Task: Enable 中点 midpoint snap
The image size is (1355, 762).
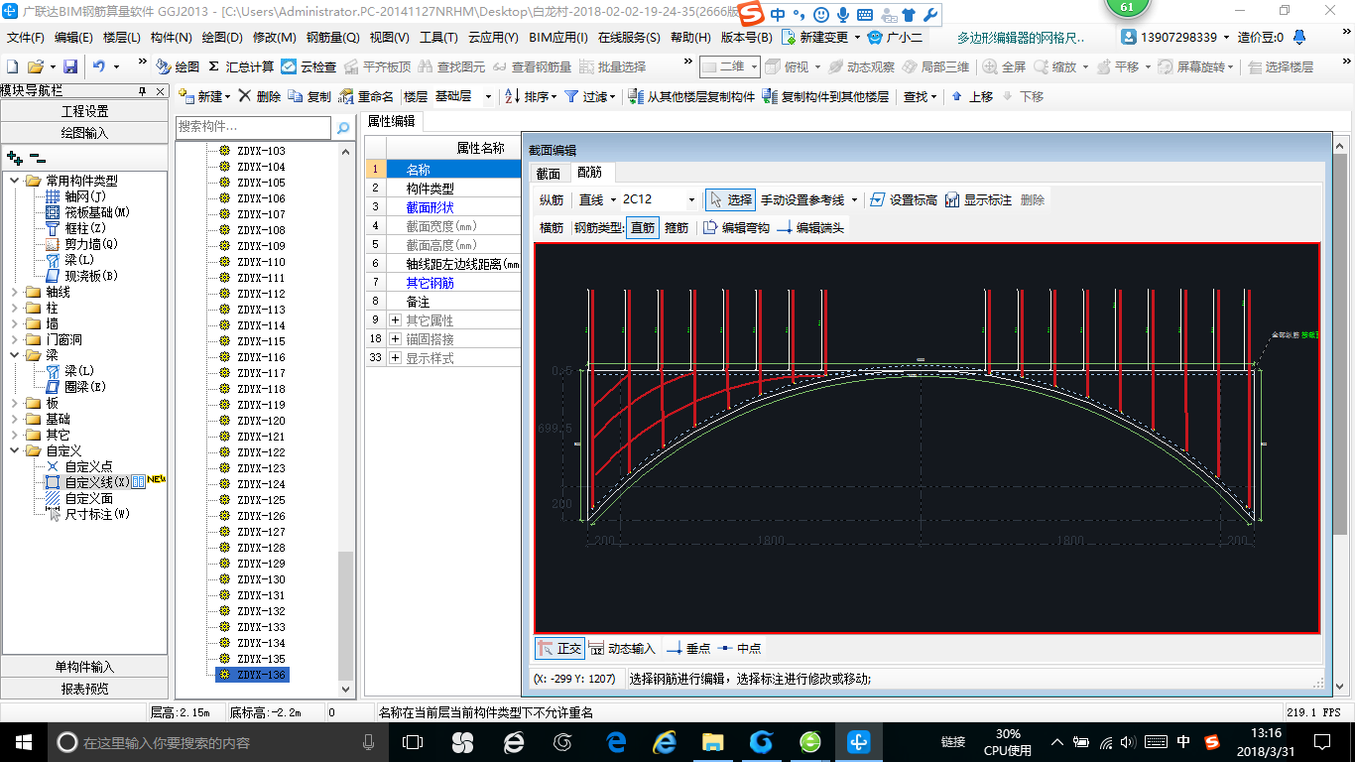Action: [x=739, y=648]
